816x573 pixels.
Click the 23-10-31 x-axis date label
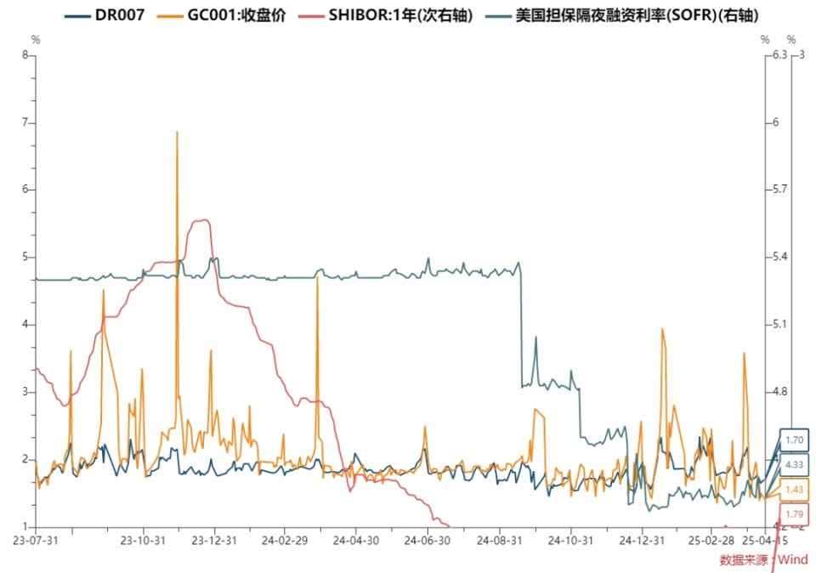click(x=143, y=541)
